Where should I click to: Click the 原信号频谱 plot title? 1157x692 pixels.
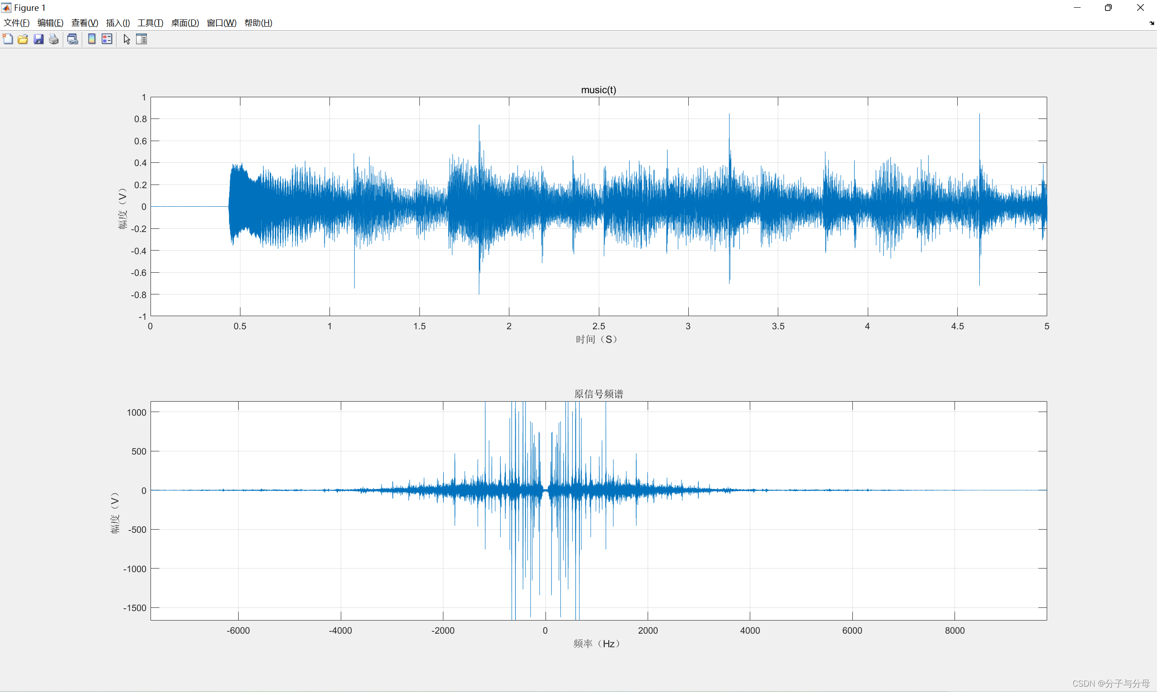[598, 394]
